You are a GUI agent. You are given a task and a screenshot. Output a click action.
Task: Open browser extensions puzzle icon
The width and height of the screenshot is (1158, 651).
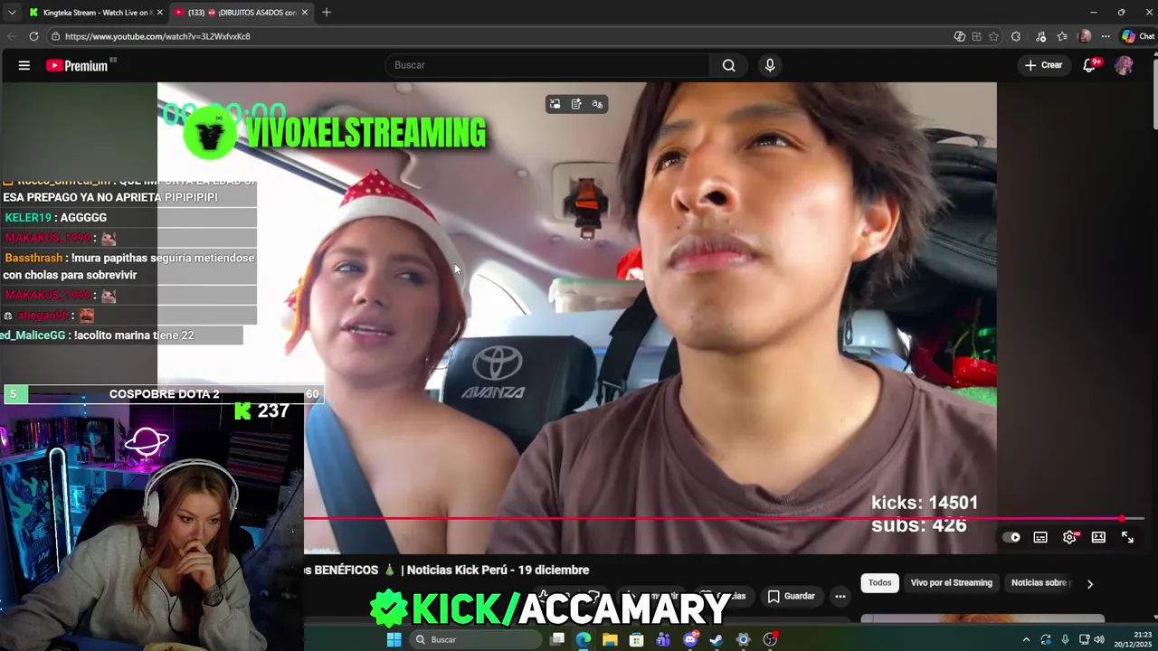pyautogui.click(x=1016, y=36)
